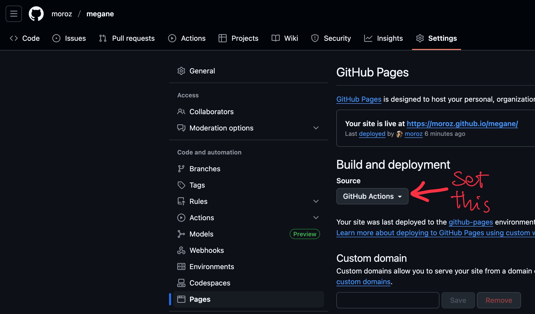Click moroz avatar next to deployed text
This screenshot has width=535, height=314.
coord(399,134)
